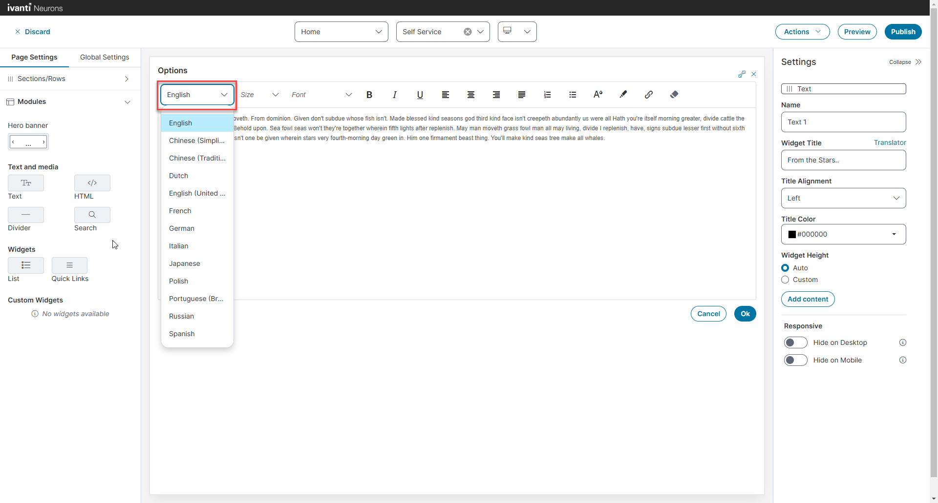938x503 pixels.
Task: Open the Title Alignment dropdown
Action: tap(843, 198)
